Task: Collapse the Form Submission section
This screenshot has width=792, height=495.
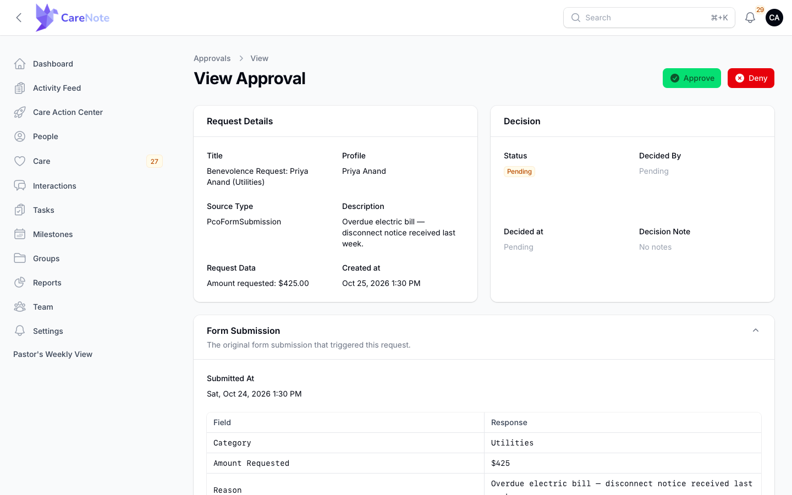Action: point(756,331)
